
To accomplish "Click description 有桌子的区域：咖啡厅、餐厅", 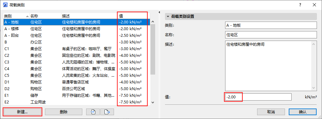I will (x=87, y=49).
